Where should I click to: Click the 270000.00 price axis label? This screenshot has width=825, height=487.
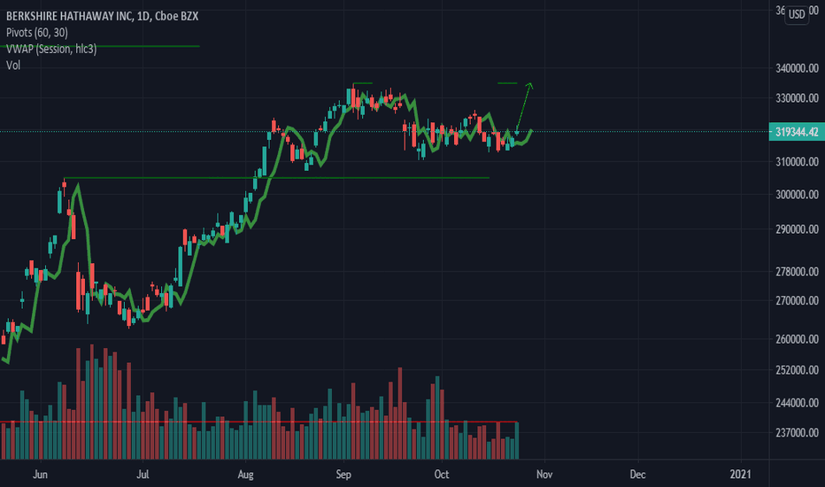click(797, 301)
